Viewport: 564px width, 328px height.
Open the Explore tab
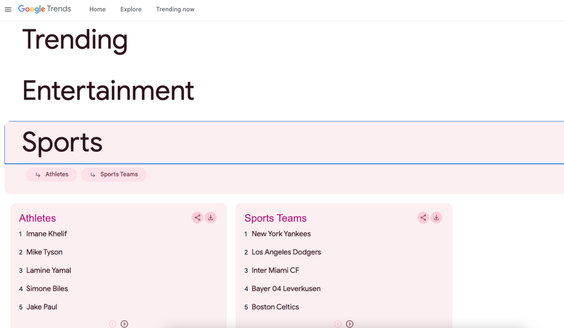tap(131, 9)
